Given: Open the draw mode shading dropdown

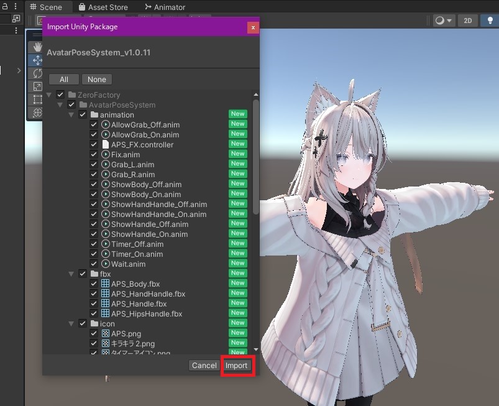Looking at the screenshot, I should (x=444, y=21).
